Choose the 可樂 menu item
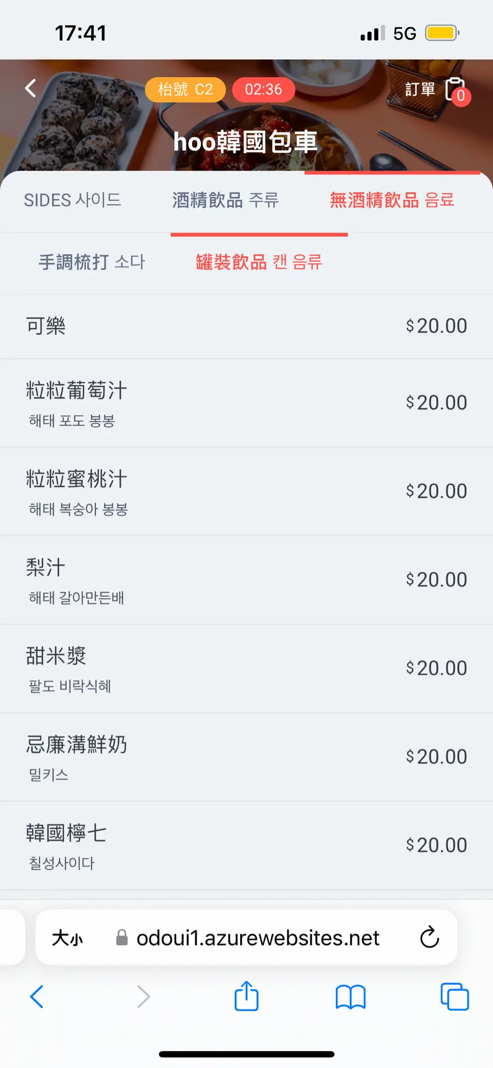The image size is (493, 1068). pyautogui.click(x=246, y=326)
